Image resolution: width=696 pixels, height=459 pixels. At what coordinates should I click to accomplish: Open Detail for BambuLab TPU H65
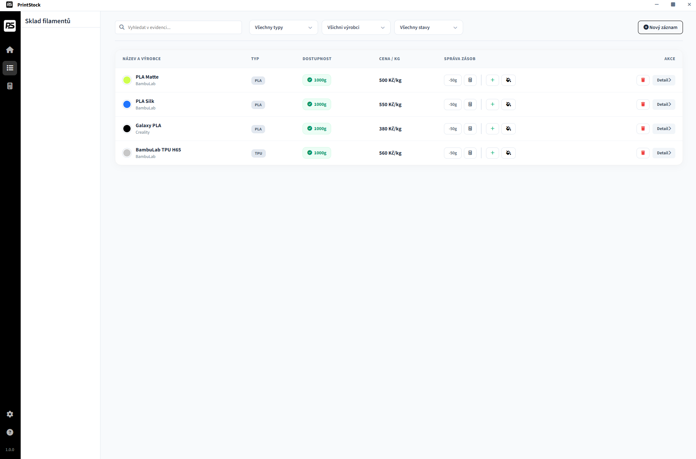pos(663,153)
